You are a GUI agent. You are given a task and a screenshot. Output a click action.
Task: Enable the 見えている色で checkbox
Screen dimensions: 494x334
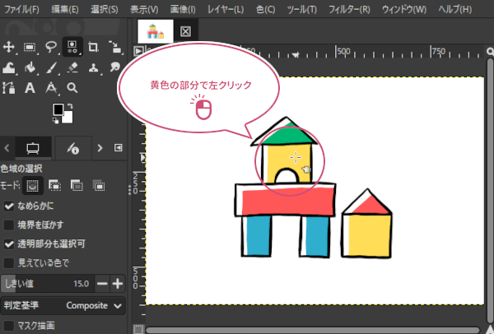point(9,263)
